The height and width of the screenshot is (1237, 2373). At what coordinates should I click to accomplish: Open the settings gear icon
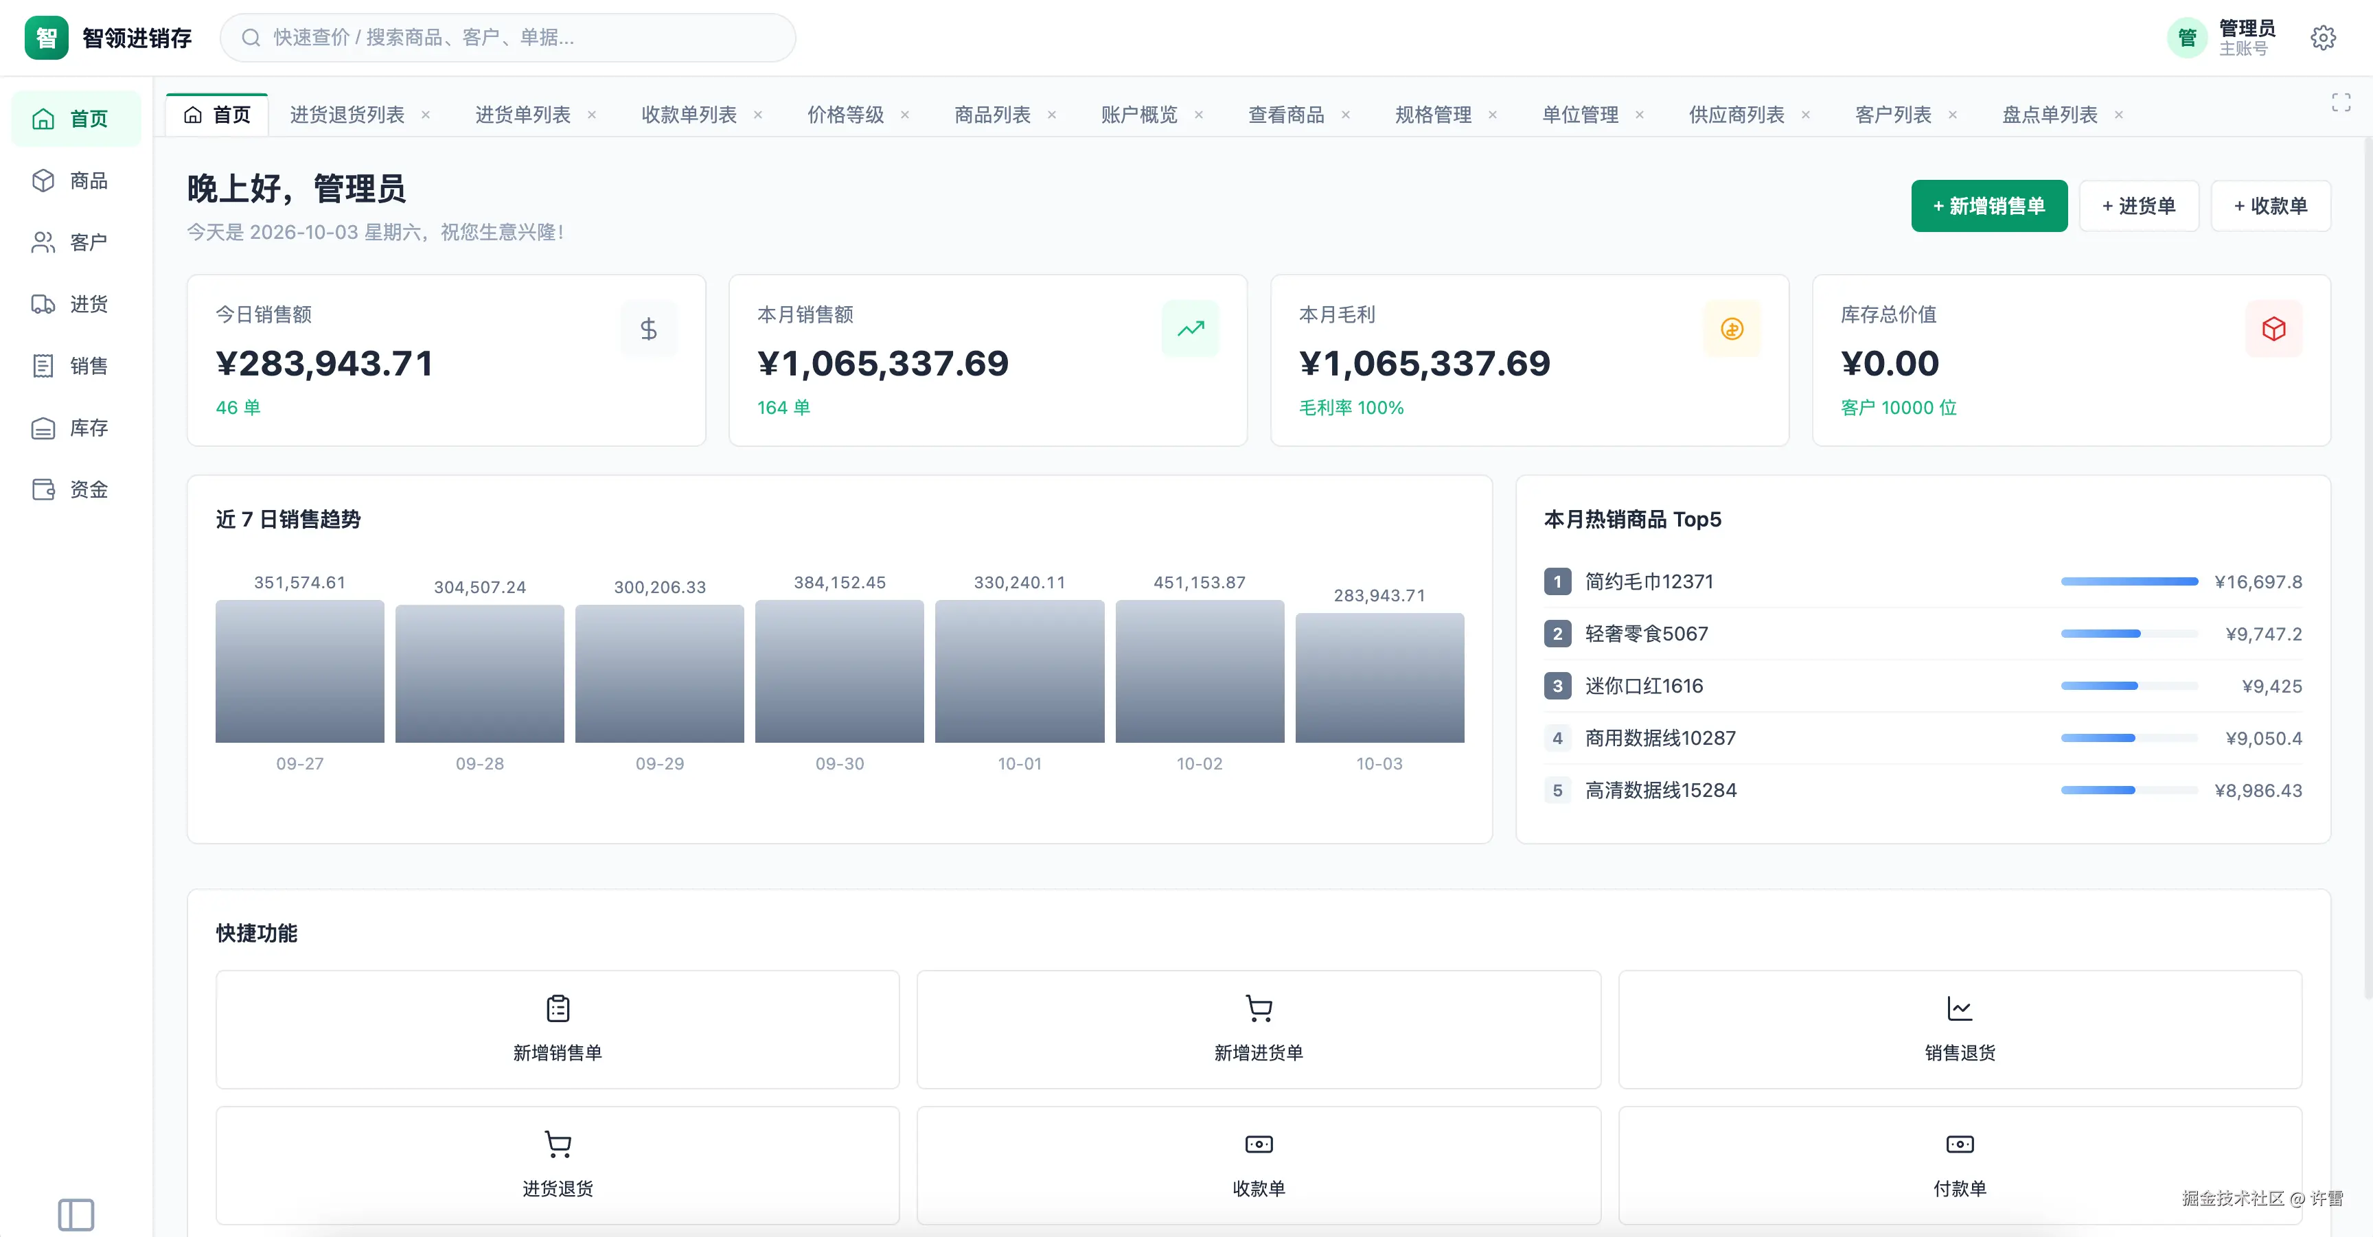[x=2322, y=38]
